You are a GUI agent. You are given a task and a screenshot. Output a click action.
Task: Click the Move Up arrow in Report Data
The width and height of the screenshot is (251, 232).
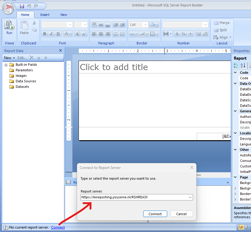tap(39, 58)
